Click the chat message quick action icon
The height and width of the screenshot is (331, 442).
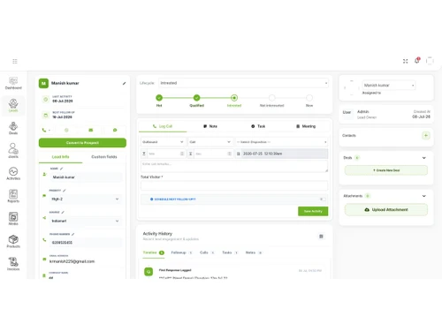(115, 130)
